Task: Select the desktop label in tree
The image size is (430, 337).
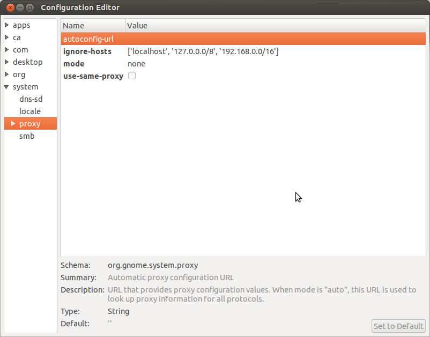Action: [x=28, y=62]
